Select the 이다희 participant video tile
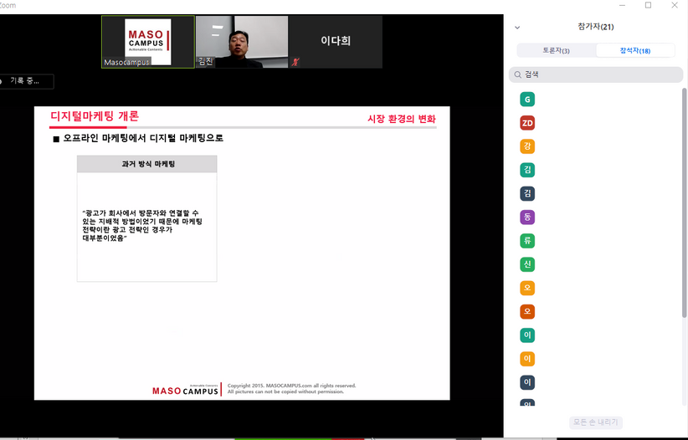The image size is (688, 440). 336,42
